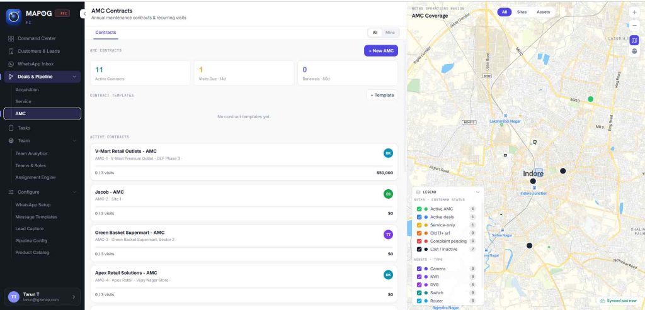645x310 pixels.
Task: Switch to the globe view icon
Action: 634,52
